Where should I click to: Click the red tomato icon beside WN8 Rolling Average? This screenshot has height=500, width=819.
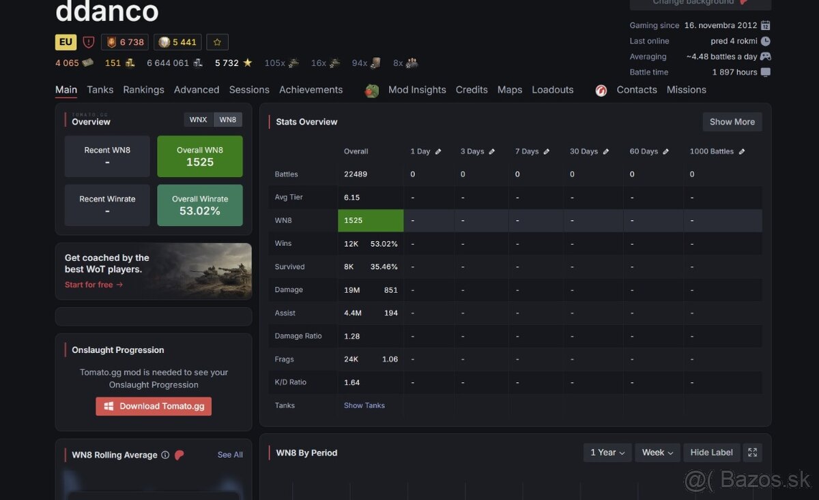point(179,455)
